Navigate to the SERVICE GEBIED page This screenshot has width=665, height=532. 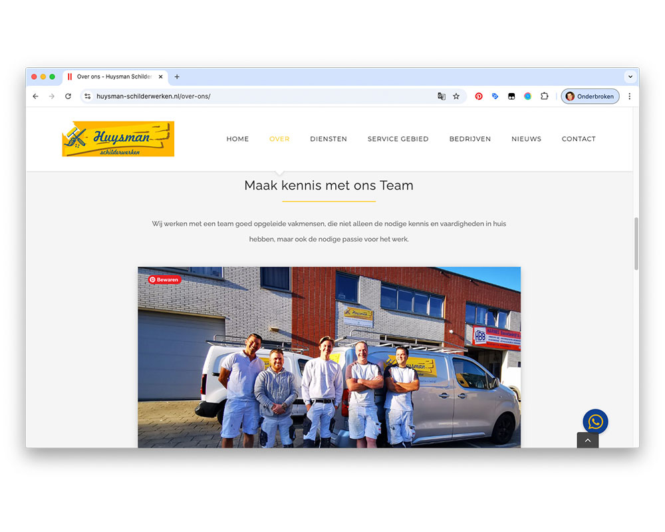click(x=398, y=139)
